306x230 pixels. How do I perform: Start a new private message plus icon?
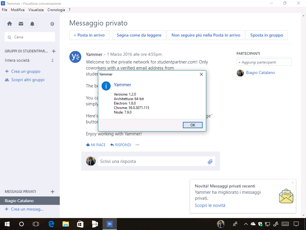tap(53, 192)
